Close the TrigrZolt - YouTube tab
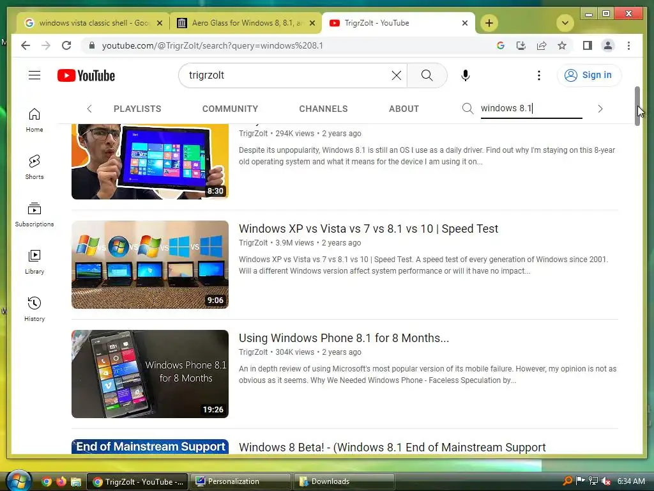654x491 pixels. (x=465, y=23)
